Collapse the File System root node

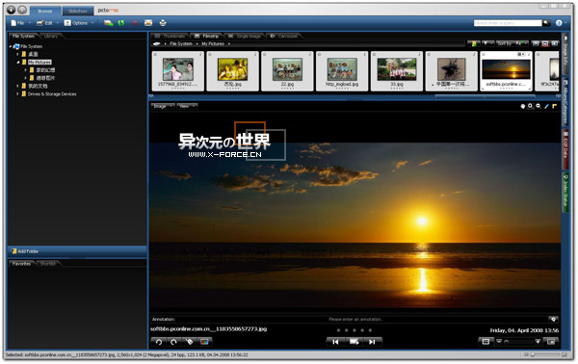coord(11,46)
